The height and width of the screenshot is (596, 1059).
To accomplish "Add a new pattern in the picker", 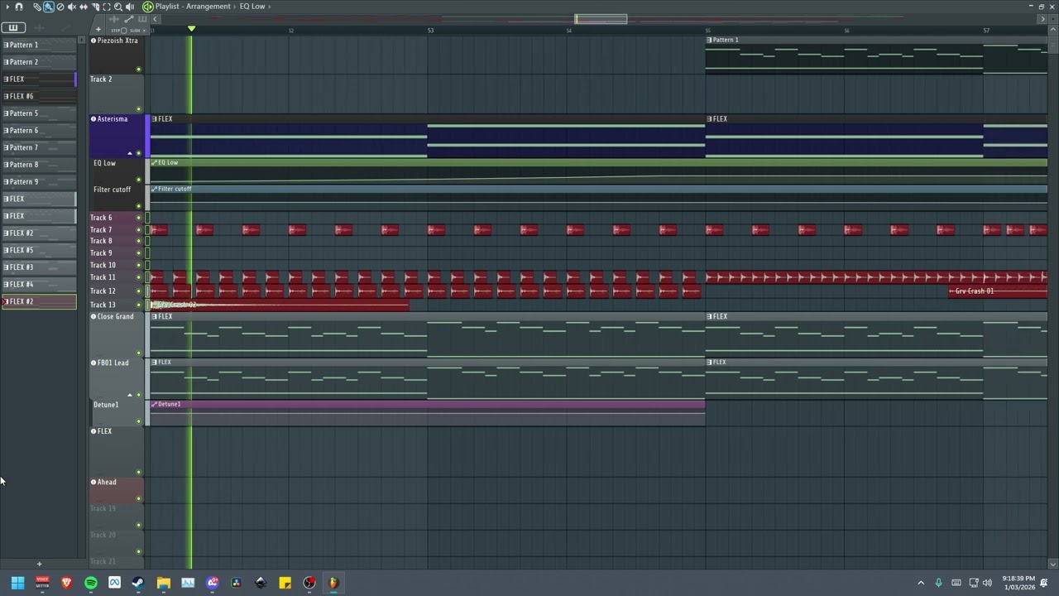I will coord(39,564).
